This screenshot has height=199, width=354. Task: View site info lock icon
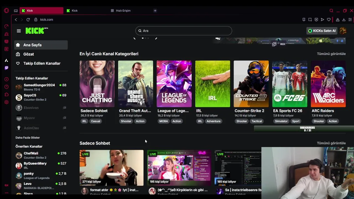[x=36, y=20]
